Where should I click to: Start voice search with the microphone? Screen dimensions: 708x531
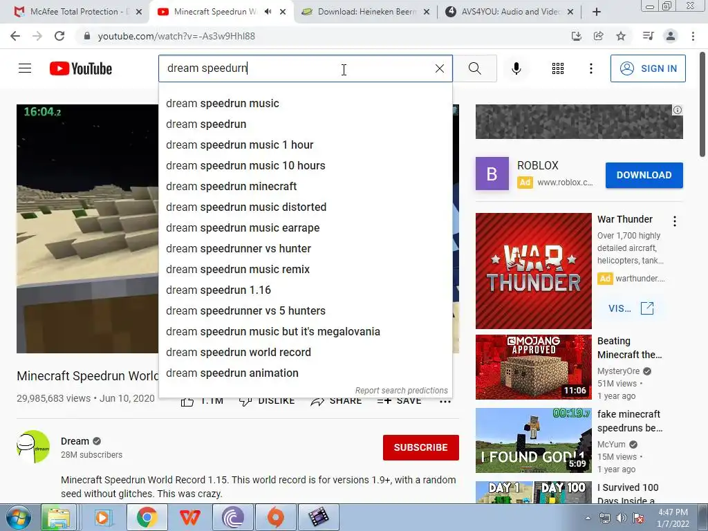516,68
